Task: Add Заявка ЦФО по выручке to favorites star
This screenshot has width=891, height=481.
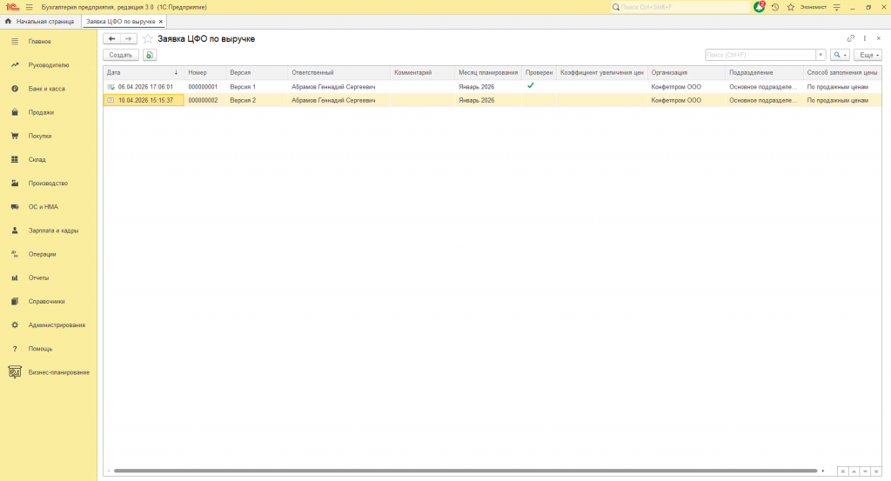Action: 148,38
